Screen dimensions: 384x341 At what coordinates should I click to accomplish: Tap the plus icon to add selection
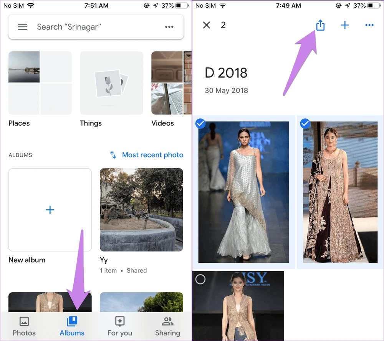pos(345,25)
